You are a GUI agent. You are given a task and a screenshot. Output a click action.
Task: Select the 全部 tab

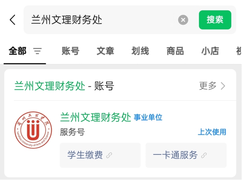point(18,51)
